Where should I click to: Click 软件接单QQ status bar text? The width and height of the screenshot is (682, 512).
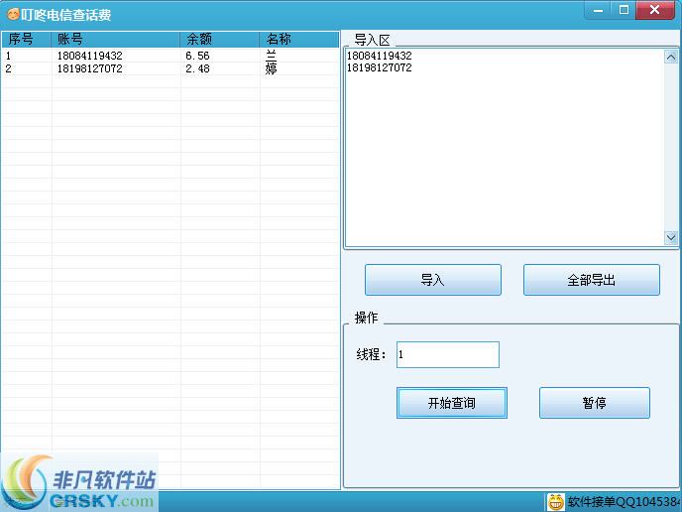(625, 501)
